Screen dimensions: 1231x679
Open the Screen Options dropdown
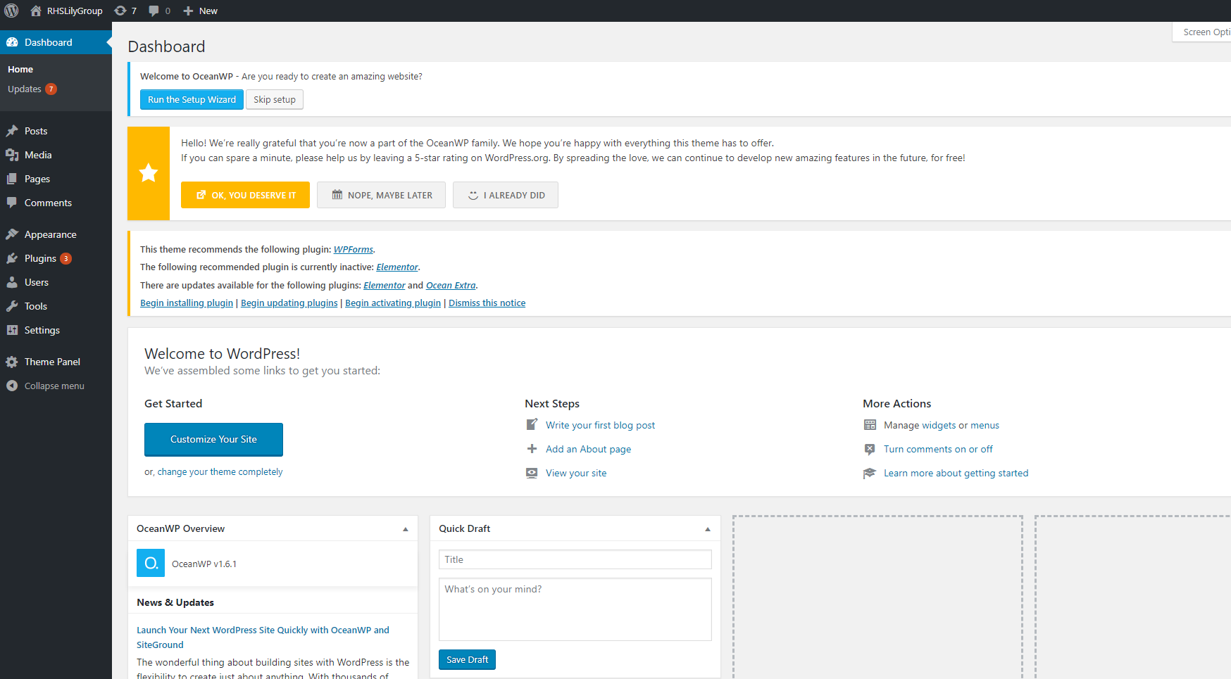coord(1202,32)
